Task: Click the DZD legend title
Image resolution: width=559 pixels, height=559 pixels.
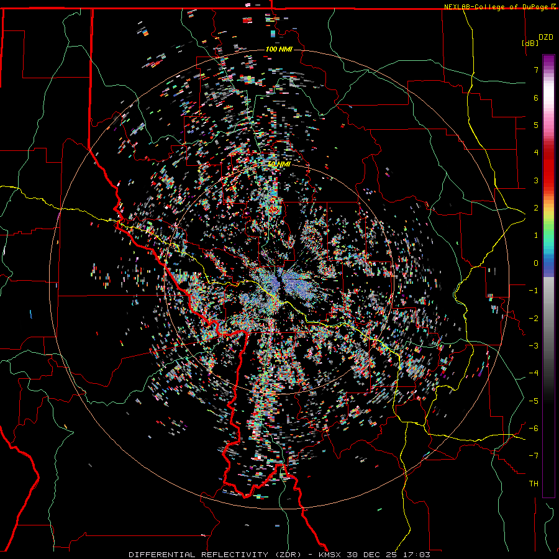Action: click(546, 37)
